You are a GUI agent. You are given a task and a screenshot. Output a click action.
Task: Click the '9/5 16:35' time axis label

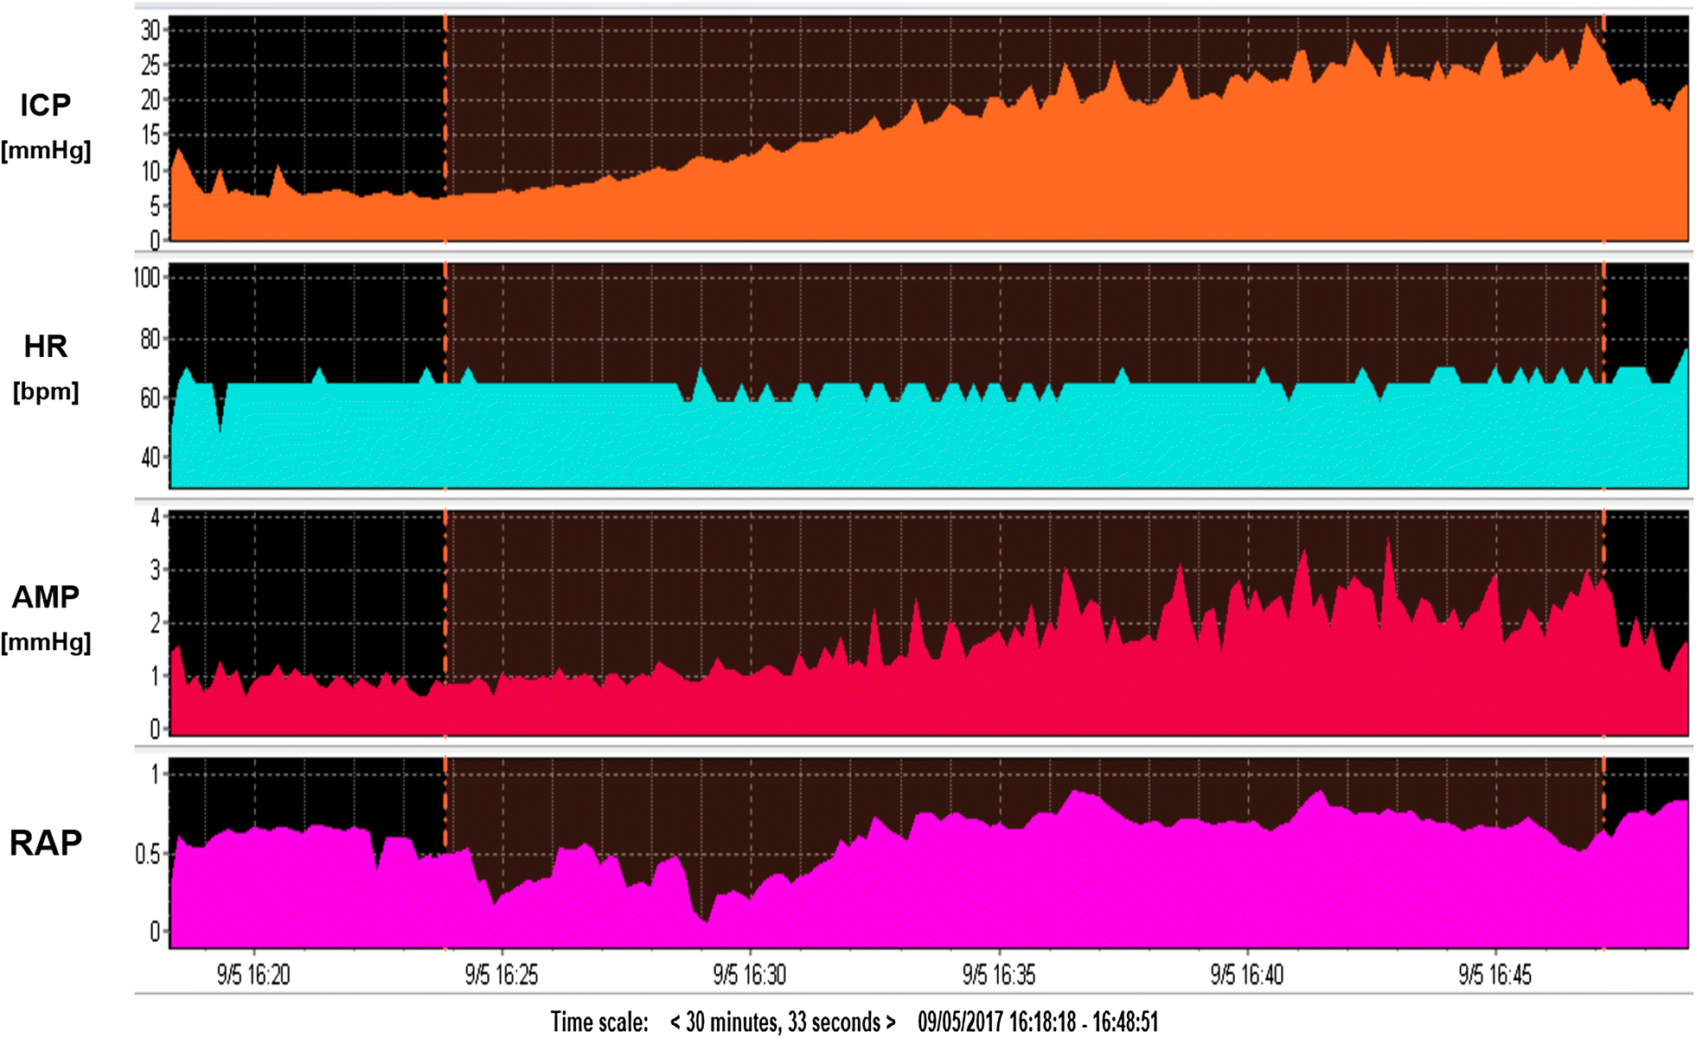(x=999, y=976)
